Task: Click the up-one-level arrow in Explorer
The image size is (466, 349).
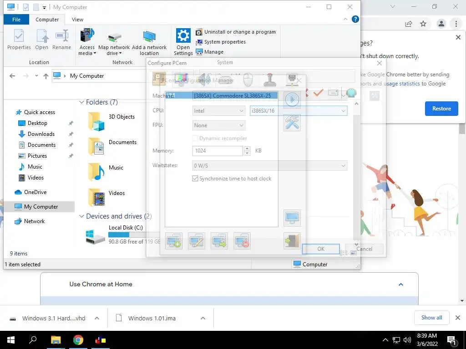Action: click(x=46, y=76)
